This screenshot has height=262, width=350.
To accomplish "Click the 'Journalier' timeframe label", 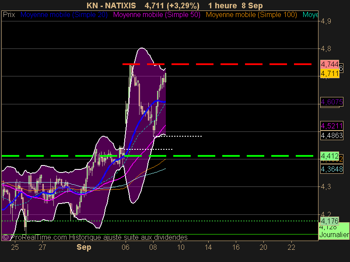I will click(334, 234).
